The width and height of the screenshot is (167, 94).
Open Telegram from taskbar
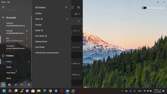56,91
